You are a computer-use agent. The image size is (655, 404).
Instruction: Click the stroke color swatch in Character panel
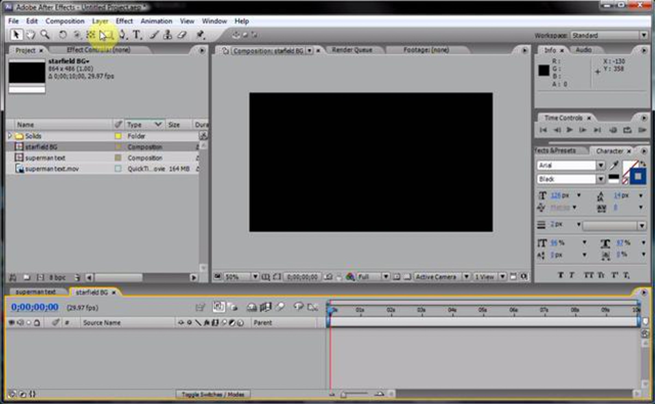[638, 177]
